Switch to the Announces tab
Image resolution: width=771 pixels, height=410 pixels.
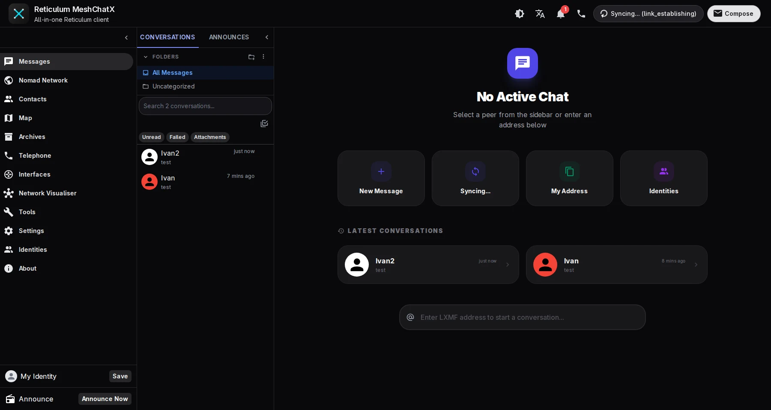coord(229,37)
